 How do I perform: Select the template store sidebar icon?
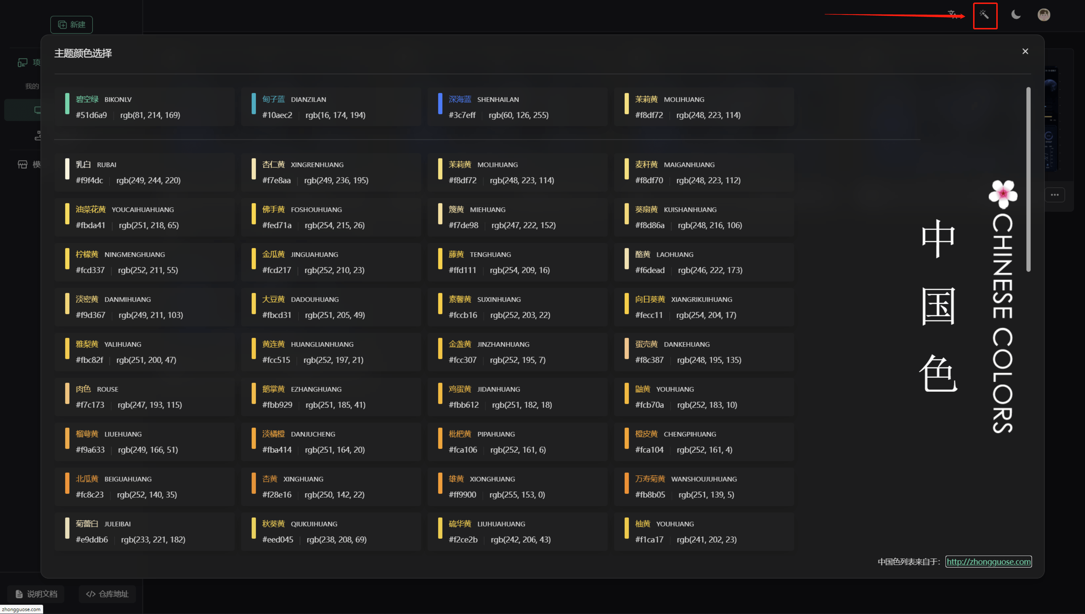22,164
